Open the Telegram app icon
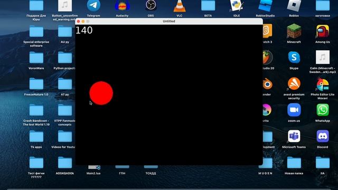 click(93, 5)
